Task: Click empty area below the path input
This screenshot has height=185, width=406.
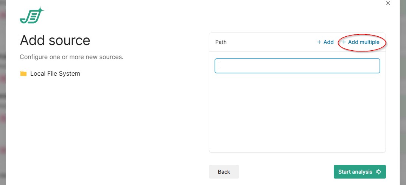Action: tap(297, 113)
